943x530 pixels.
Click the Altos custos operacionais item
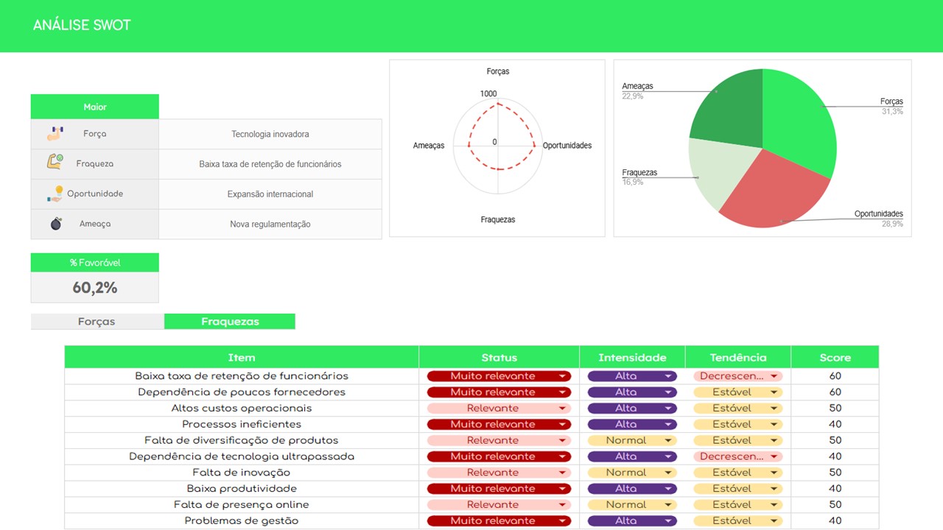point(242,409)
